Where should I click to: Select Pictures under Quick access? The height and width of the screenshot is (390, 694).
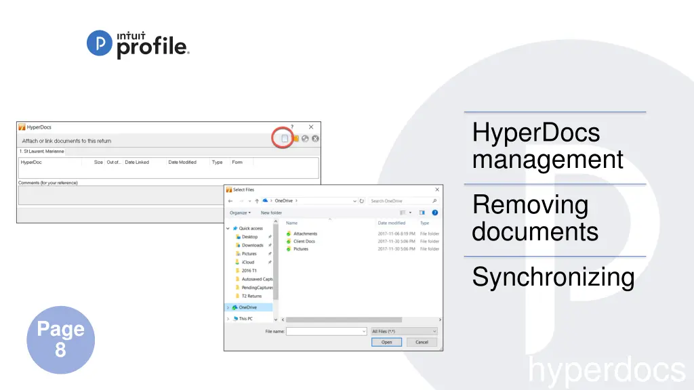click(249, 254)
